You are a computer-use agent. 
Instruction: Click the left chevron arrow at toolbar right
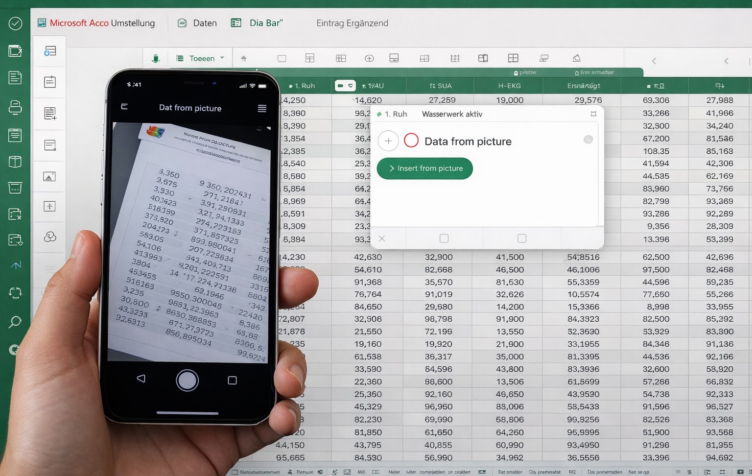pos(654,61)
